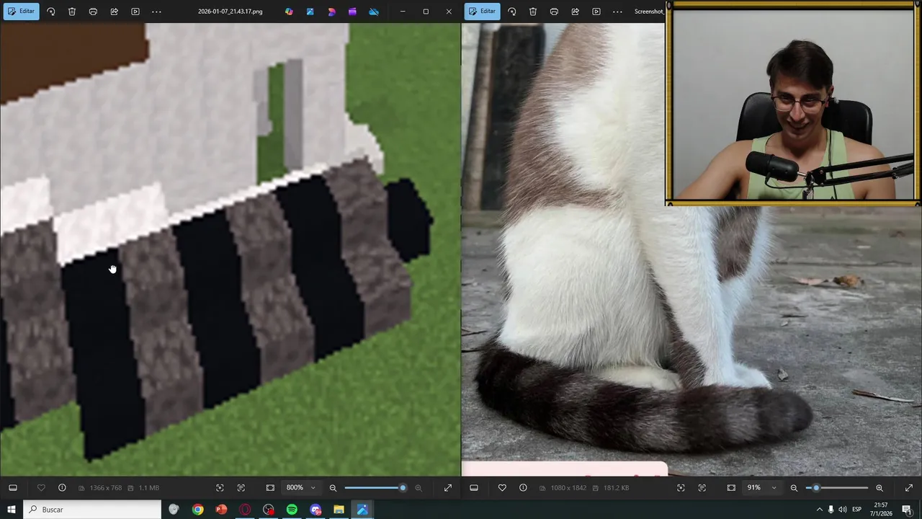Enter fullscreen in right Photos window

[x=909, y=488]
